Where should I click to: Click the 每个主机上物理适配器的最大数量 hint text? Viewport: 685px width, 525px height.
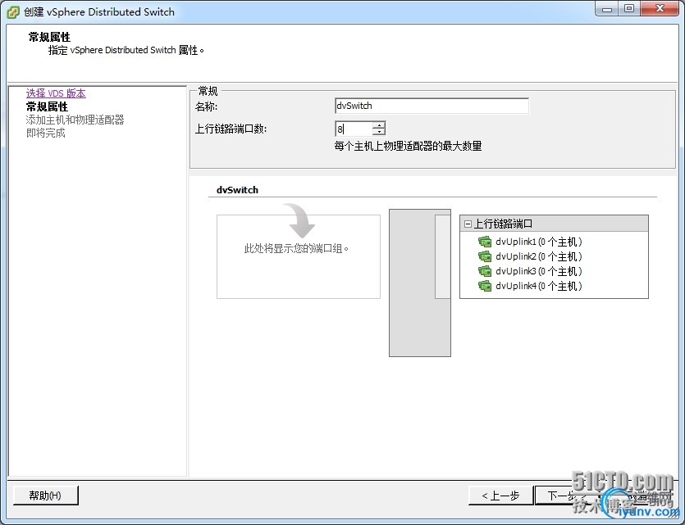[x=408, y=146]
